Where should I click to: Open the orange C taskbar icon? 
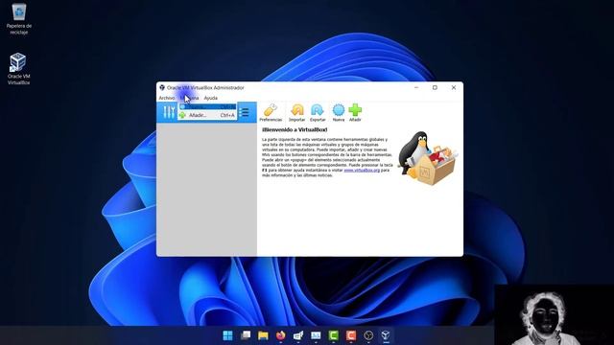coord(351,335)
